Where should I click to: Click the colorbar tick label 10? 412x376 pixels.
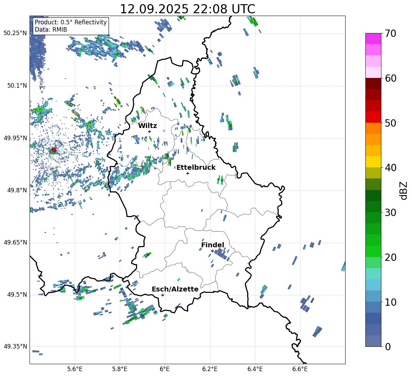tap(390, 302)
